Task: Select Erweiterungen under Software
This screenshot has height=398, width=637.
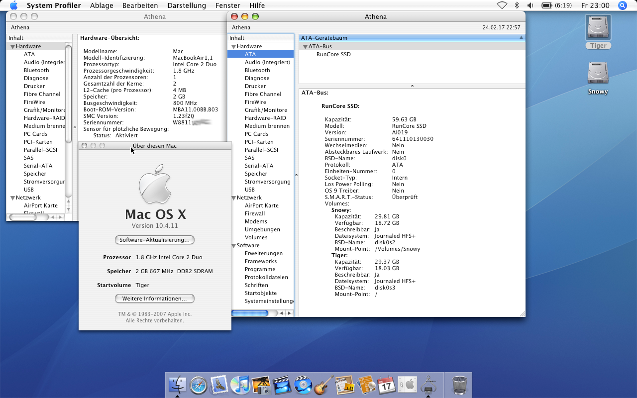Action: [x=264, y=253]
